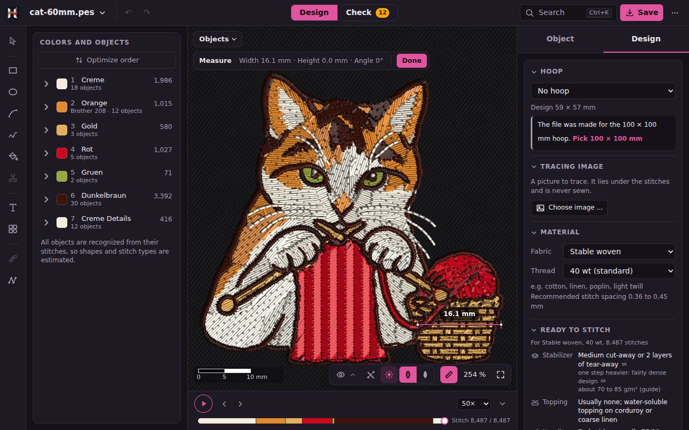Image resolution: width=689 pixels, height=430 pixels.
Task: Click the stitch path tool icon
Action: tap(13, 259)
